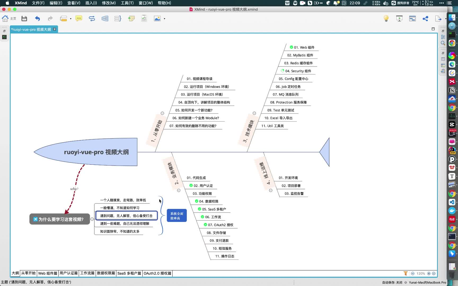Open the export dropdown arrow

pos(445,19)
